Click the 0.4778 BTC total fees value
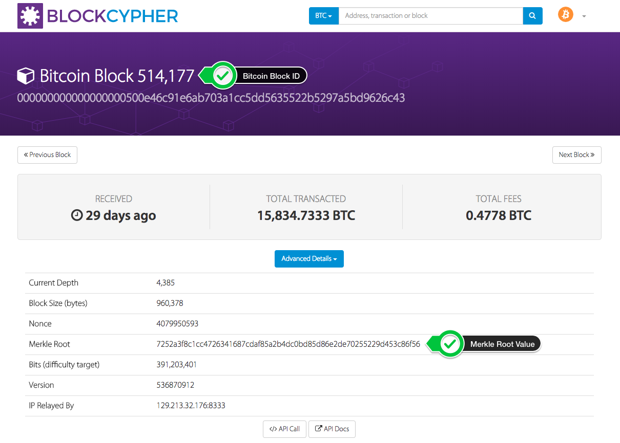 pyautogui.click(x=499, y=215)
